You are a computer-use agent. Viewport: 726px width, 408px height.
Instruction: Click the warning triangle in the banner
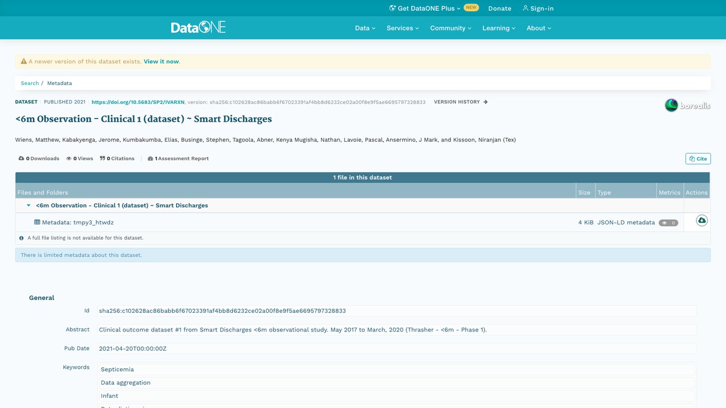click(24, 61)
